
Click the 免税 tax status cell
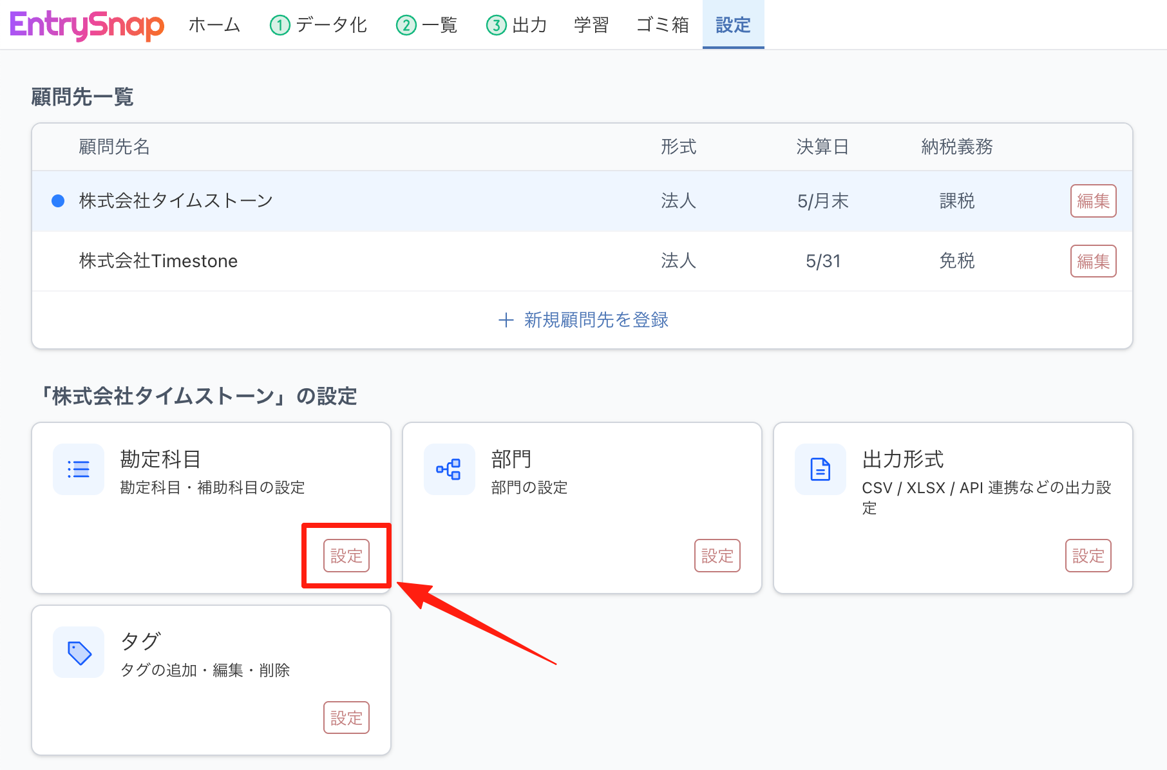click(957, 261)
